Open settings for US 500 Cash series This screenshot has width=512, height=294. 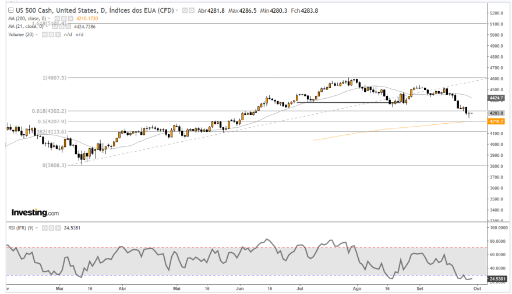coord(192,10)
